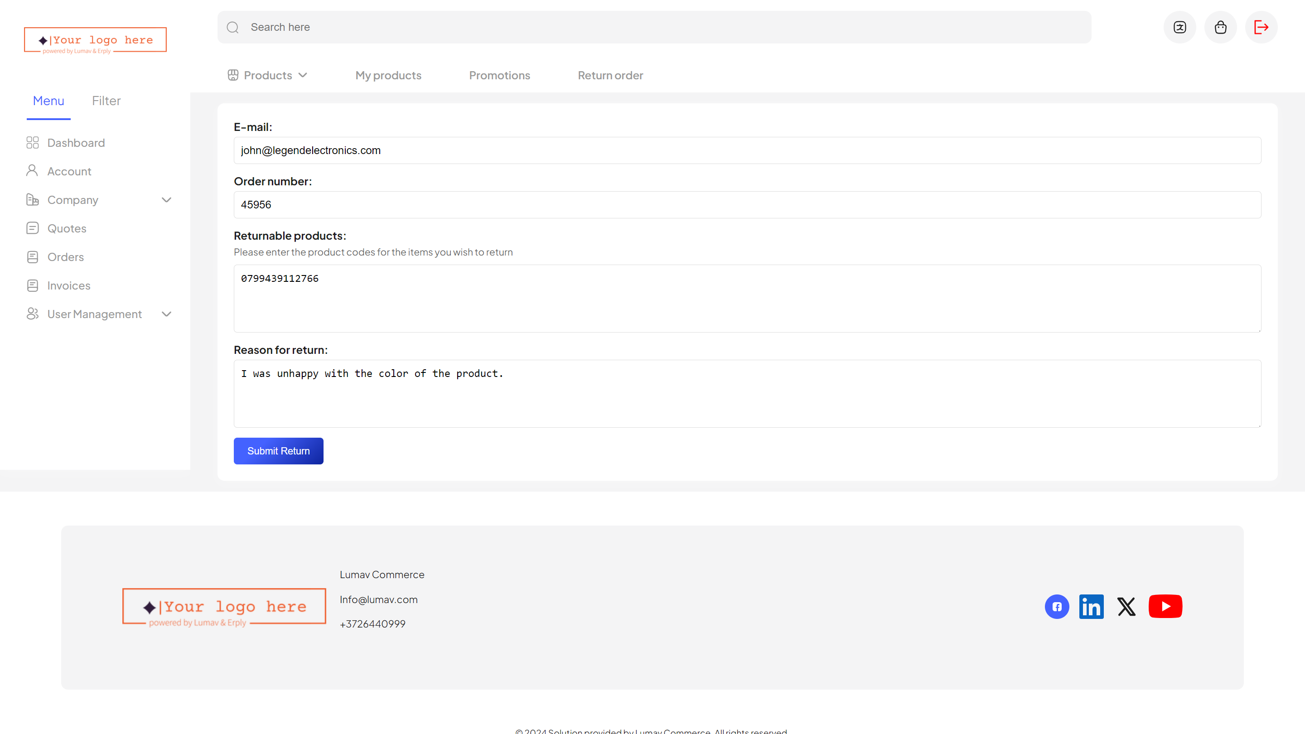This screenshot has height=734, width=1305.
Task: Expand the Company submenu chevron
Action: [166, 200]
